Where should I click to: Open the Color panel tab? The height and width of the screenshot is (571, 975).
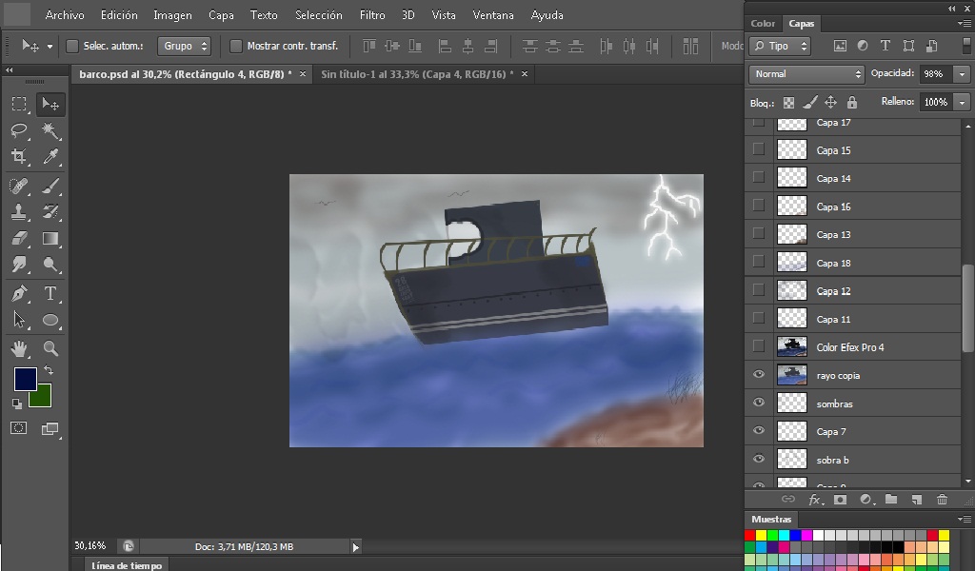[763, 23]
